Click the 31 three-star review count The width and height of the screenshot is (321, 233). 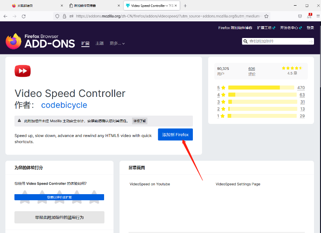click(303, 102)
